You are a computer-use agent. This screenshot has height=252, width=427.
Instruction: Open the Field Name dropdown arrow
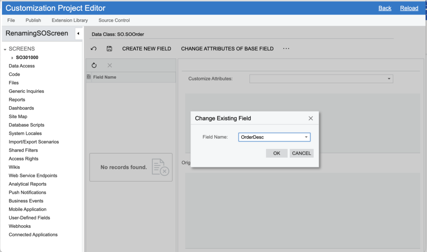coord(306,137)
